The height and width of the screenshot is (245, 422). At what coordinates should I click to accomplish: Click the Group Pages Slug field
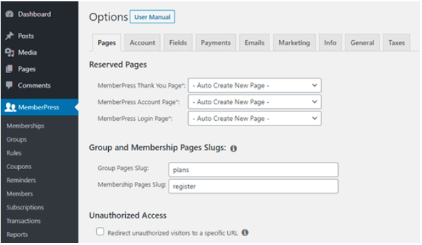click(253, 170)
